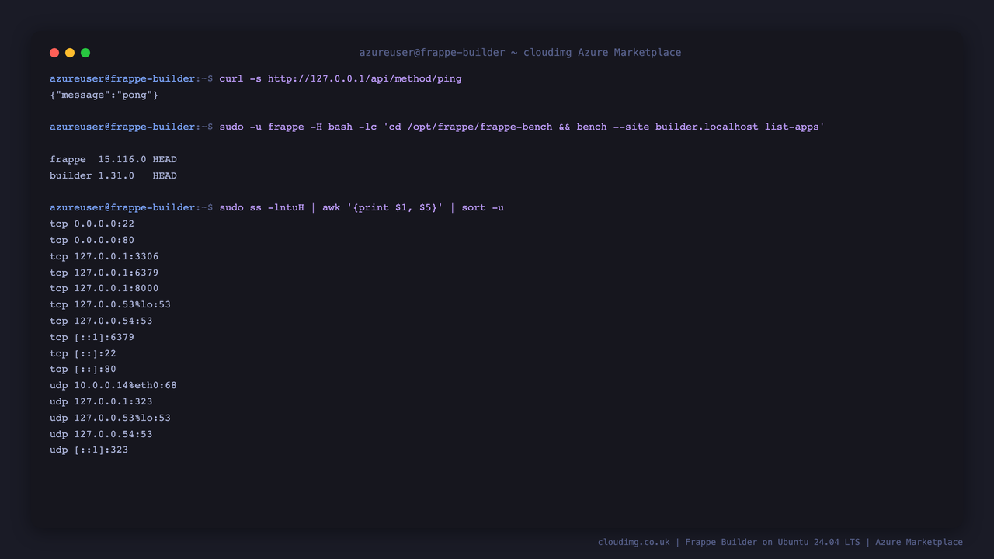Click the tcp 127.0.0.1:8000 line
The width and height of the screenshot is (994, 559).
[104, 288]
